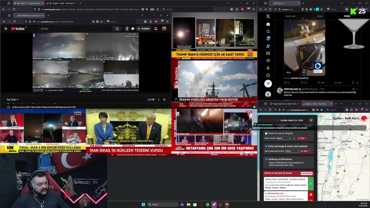Open File Explorer from the taskbar
The height and width of the screenshot is (208, 370).
[x=188, y=205]
